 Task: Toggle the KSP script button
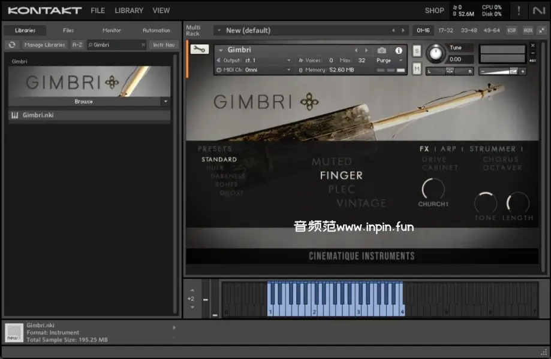[511, 31]
